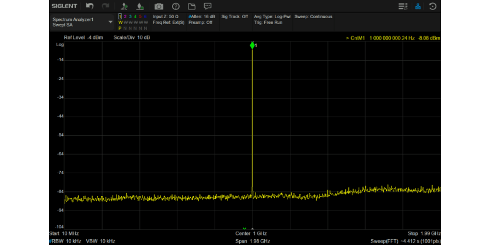Toggle Sweep: Continuous mode
Image resolution: width=490 pixels, height=245 pixels.
coord(313,16)
